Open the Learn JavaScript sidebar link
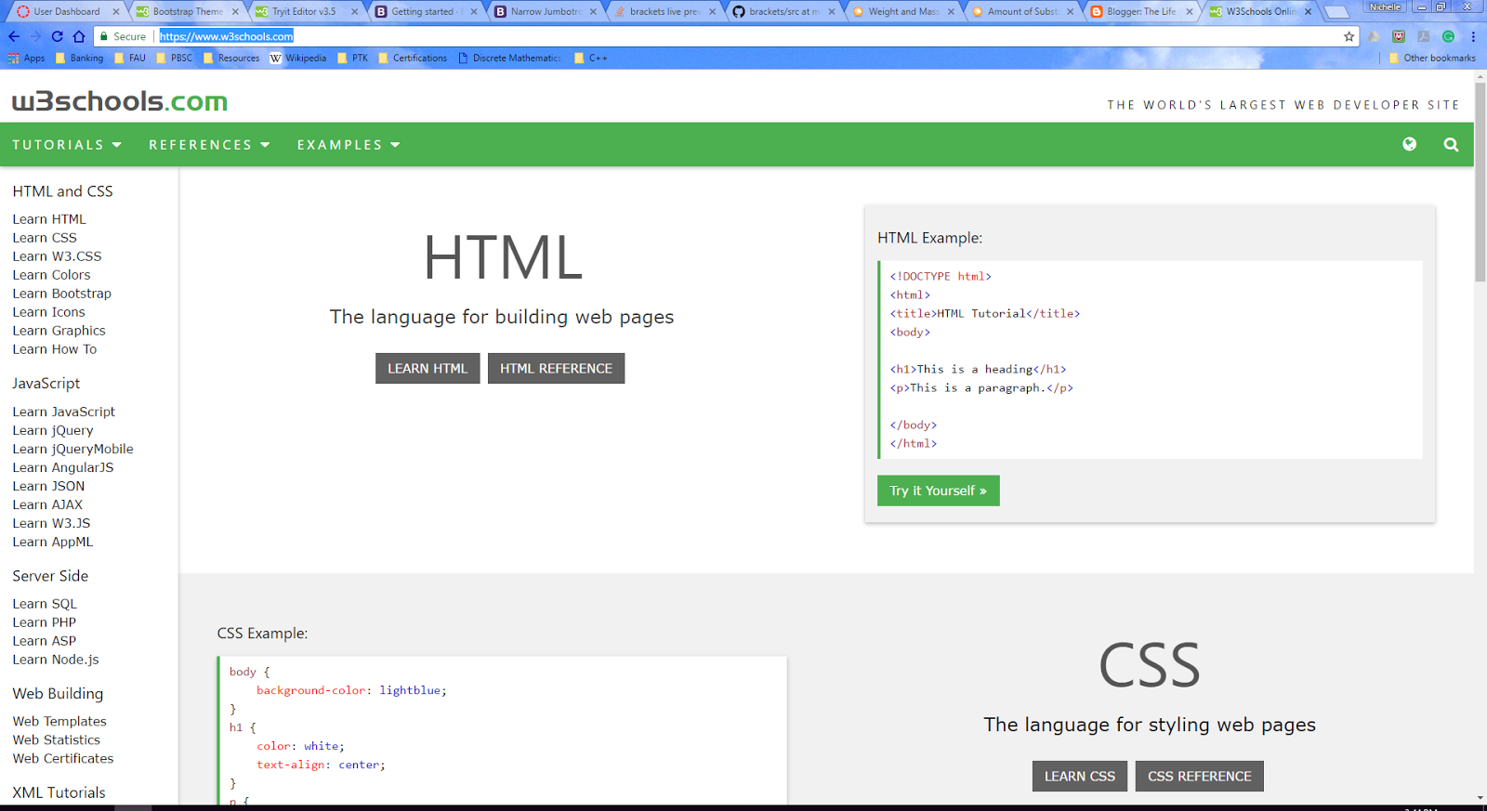The width and height of the screenshot is (1487, 811). coord(64,412)
